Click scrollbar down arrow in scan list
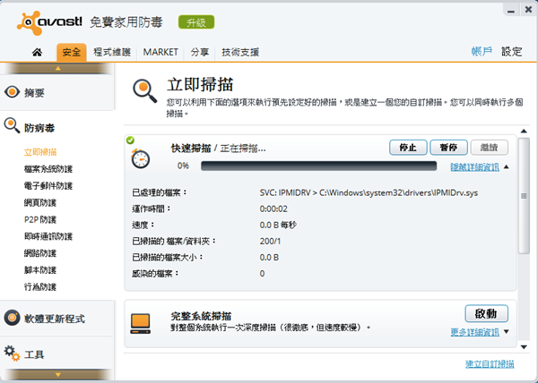Viewport: 538px width, 383px height. click(524, 347)
